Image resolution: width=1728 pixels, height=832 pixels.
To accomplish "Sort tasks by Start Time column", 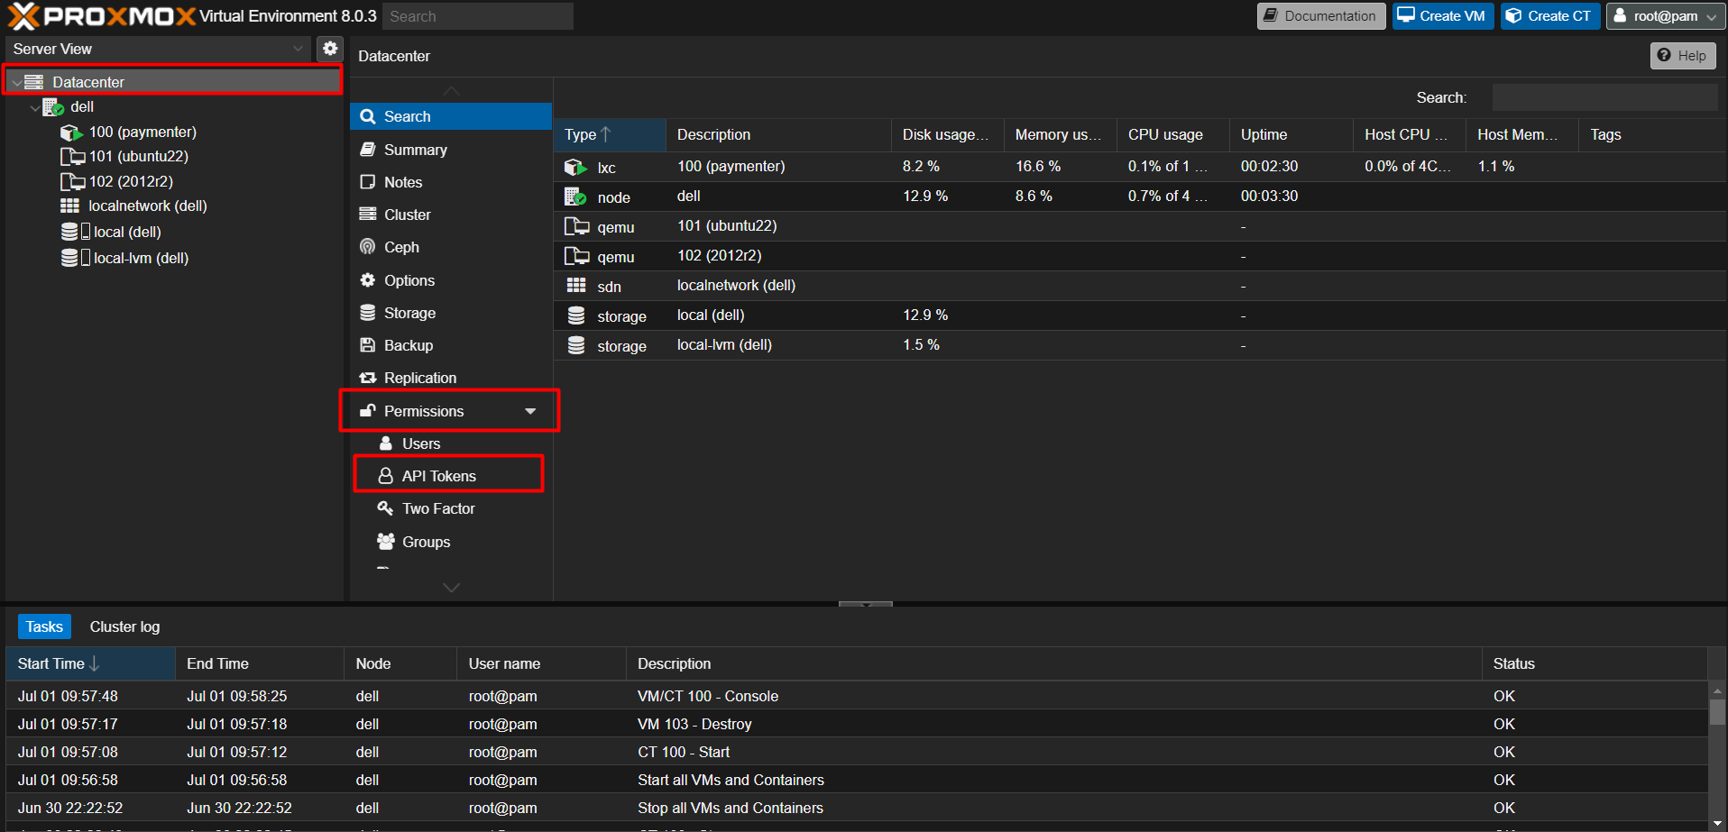I will 90,663.
